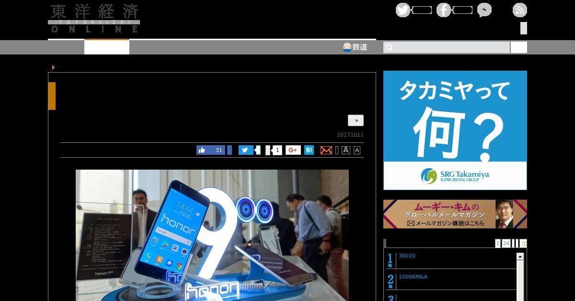Viewport: 575px width, 301px height.
Task: Share article via Google+ button
Action: pyautogui.click(x=293, y=150)
